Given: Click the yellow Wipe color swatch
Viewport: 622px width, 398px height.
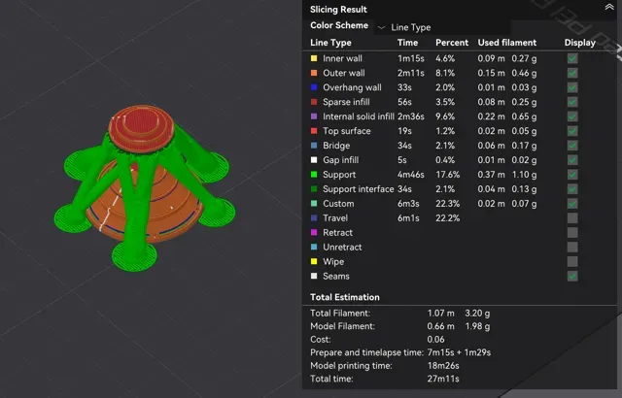Looking at the screenshot, I should point(314,262).
